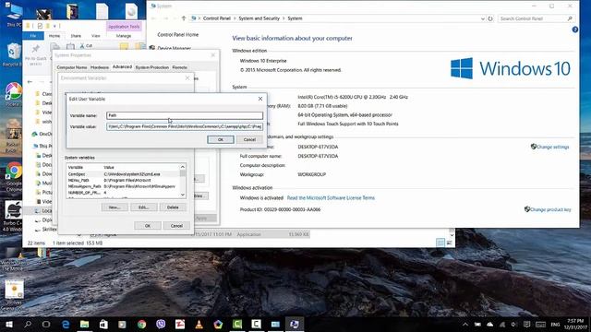Open File Explorer from the taskbar
This screenshot has height=332, width=591.
tap(84, 324)
